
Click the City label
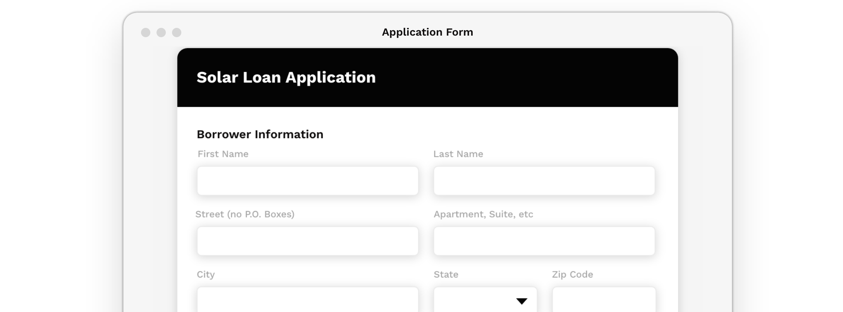[x=205, y=274]
